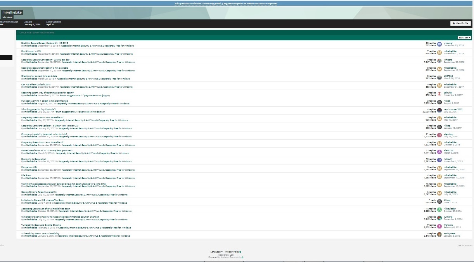Click Whizard username link

pos(448,60)
